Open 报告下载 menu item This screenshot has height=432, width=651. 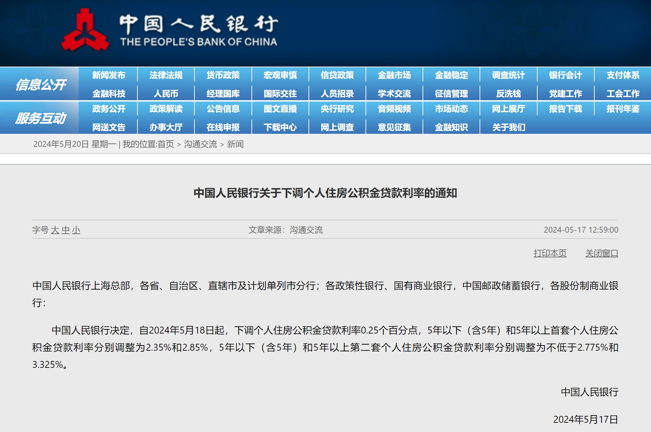coord(565,109)
